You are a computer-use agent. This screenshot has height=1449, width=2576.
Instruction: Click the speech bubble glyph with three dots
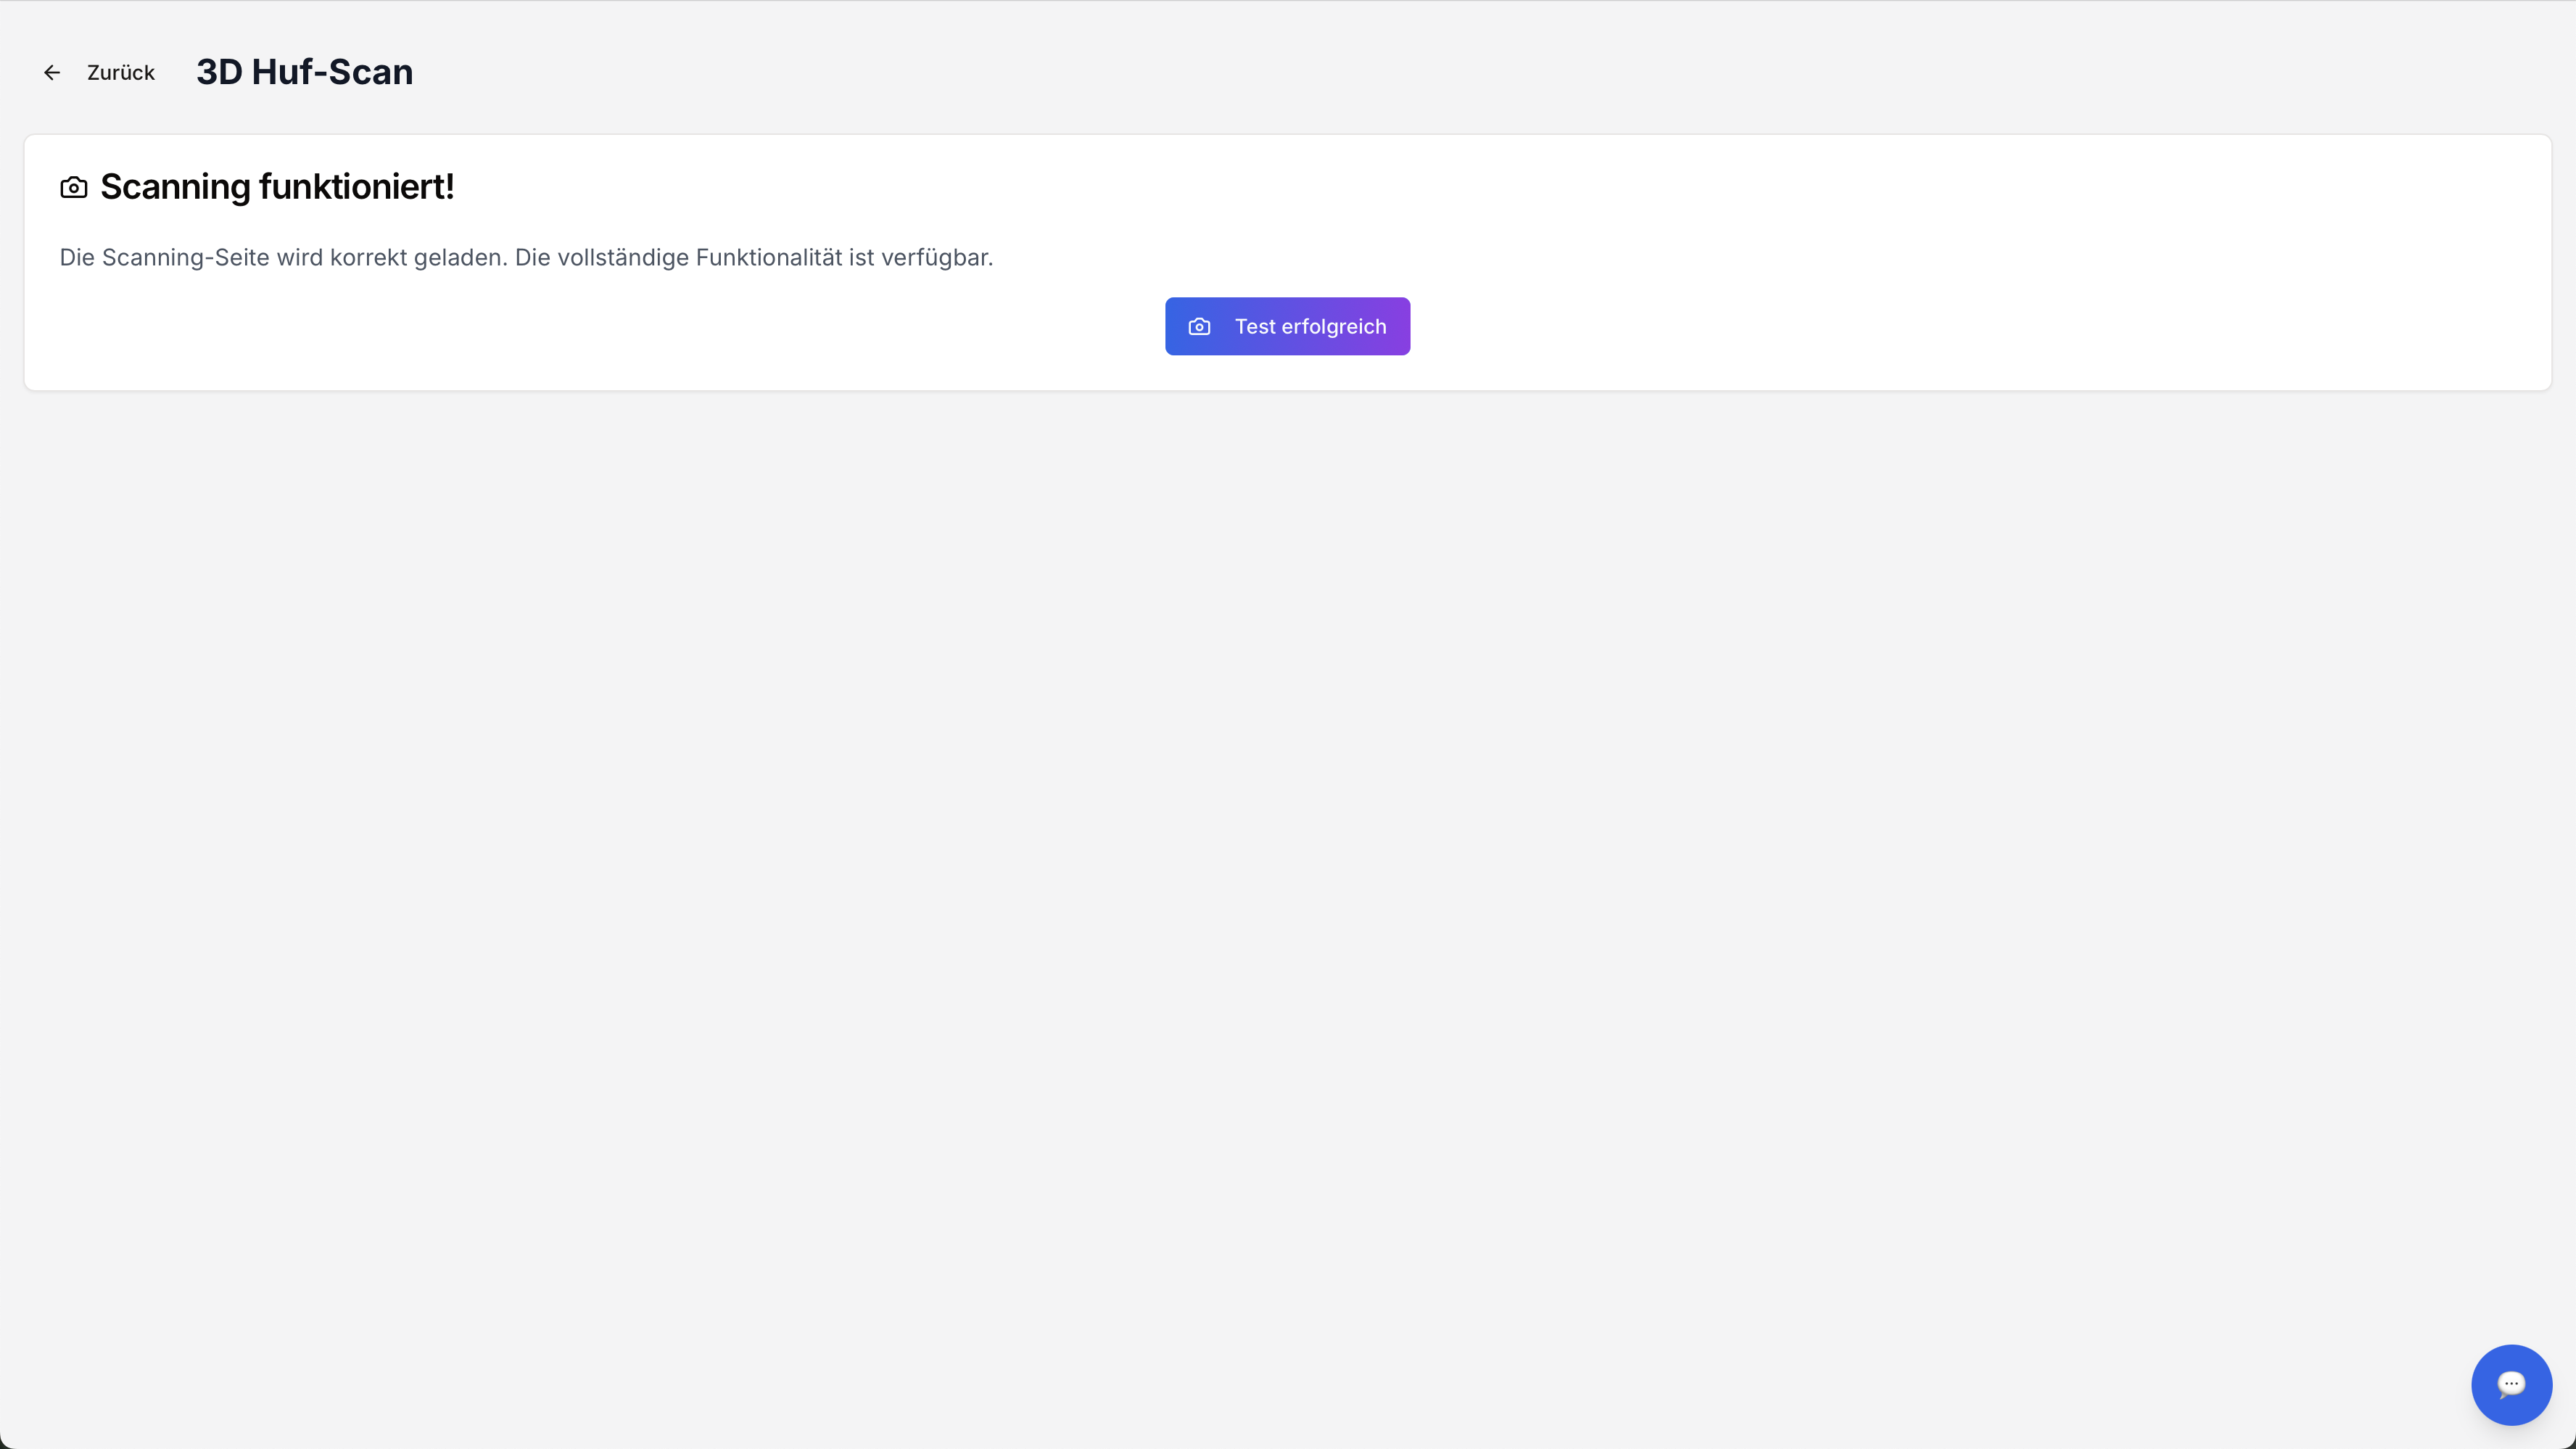pos(2511,1384)
